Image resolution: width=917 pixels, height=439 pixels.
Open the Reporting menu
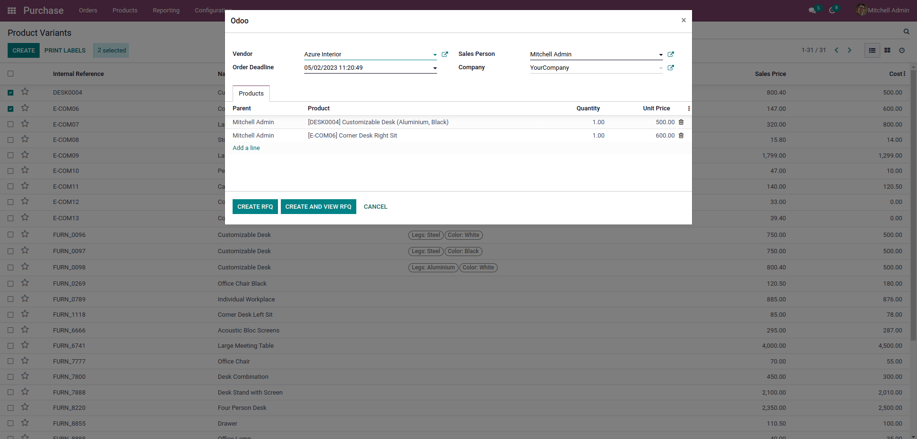click(166, 11)
